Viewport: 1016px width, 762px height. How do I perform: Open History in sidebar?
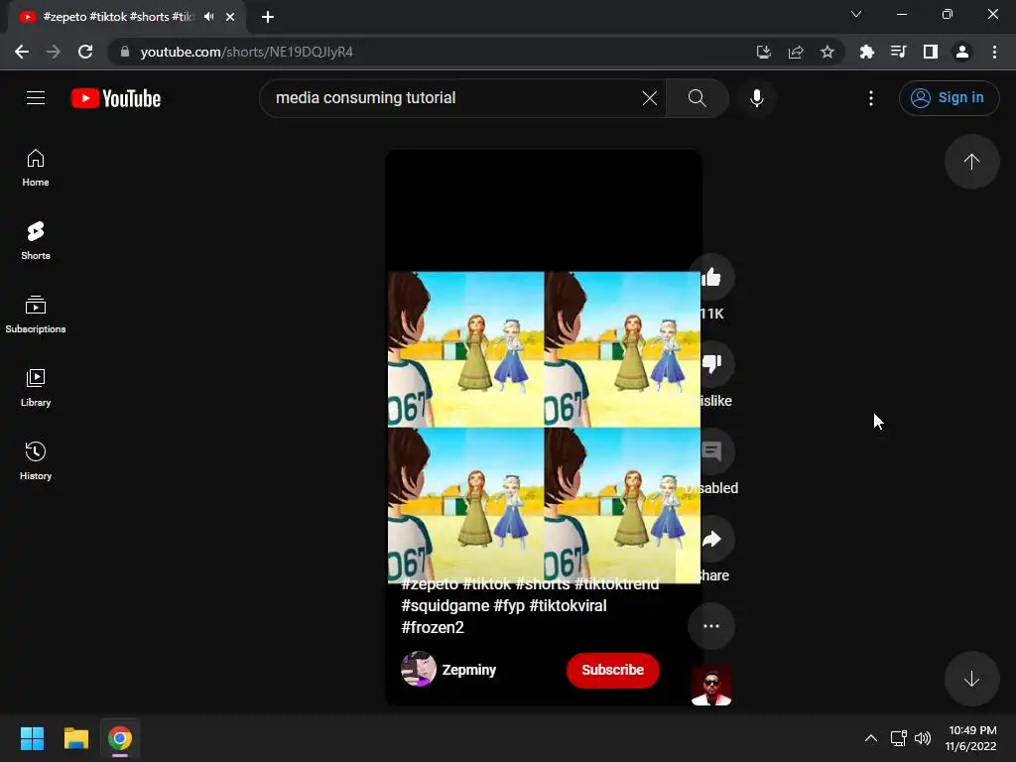coord(36,460)
